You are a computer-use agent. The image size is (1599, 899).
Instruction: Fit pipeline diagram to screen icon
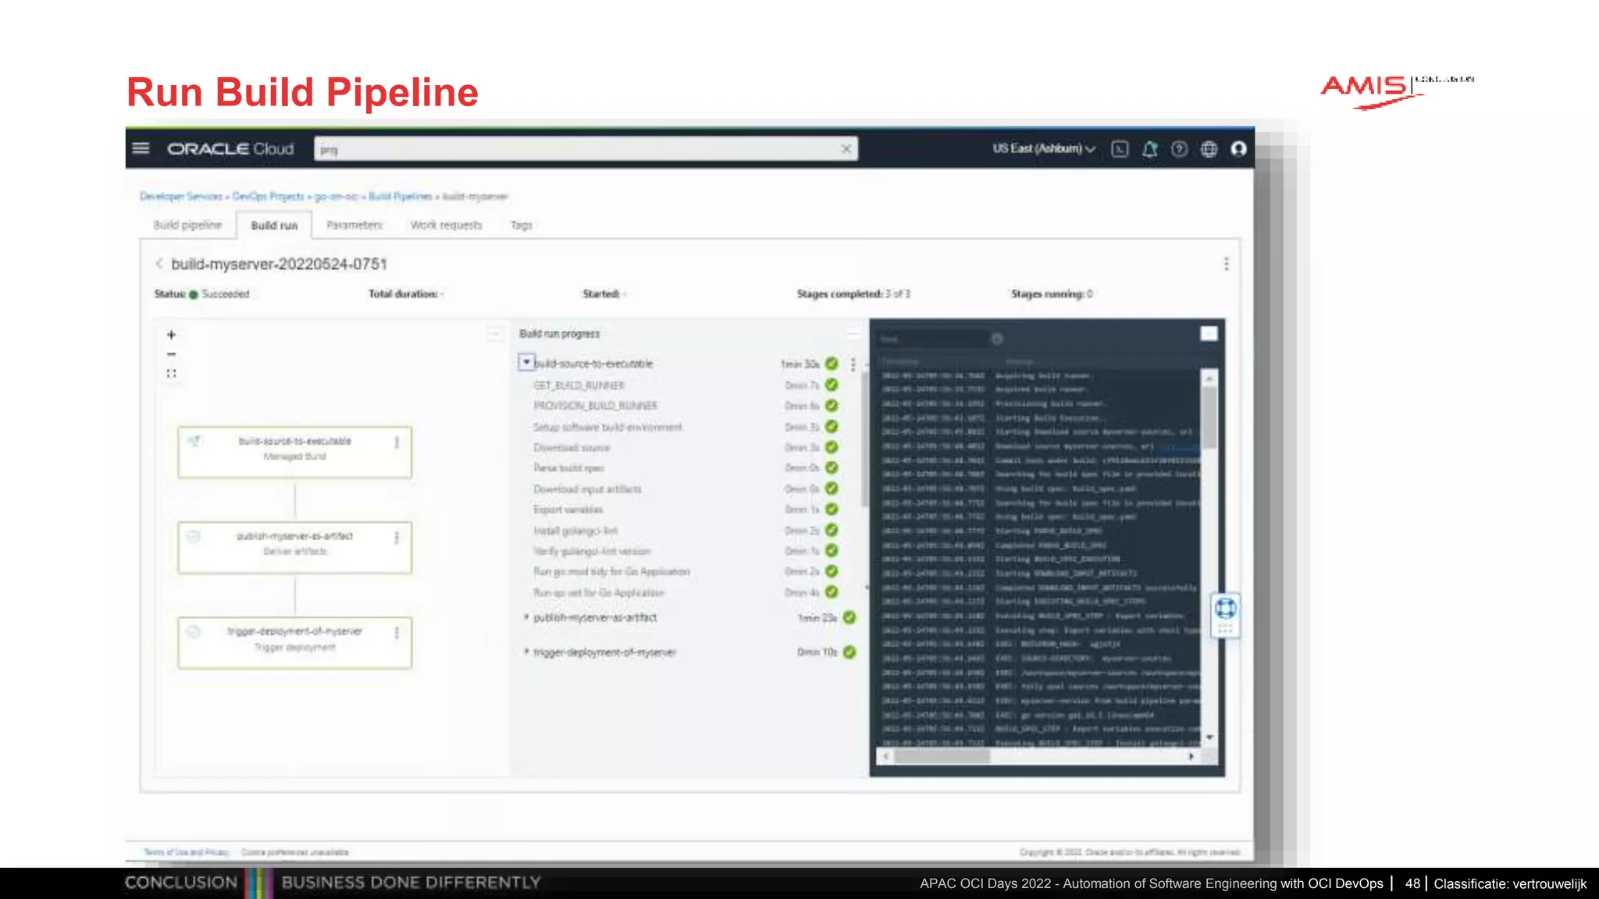click(x=171, y=374)
